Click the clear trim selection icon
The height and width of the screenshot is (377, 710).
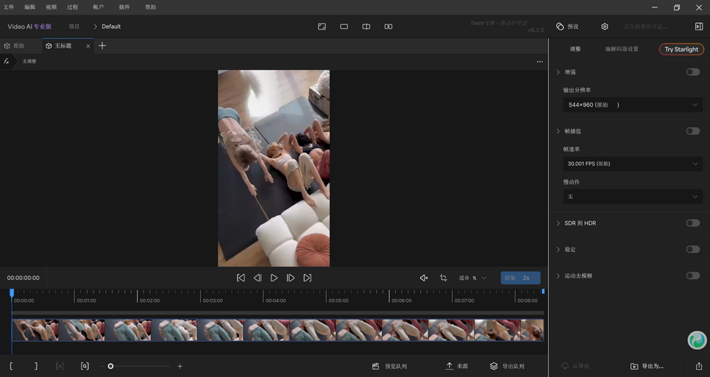coord(60,366)
